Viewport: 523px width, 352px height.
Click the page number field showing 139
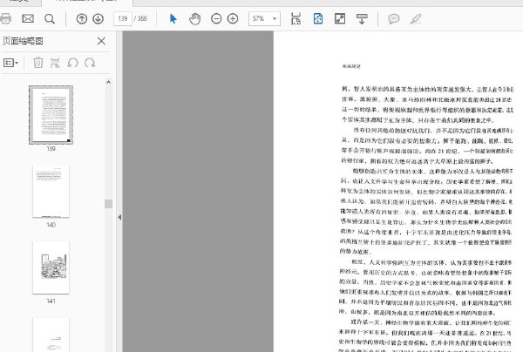[123, 18]
